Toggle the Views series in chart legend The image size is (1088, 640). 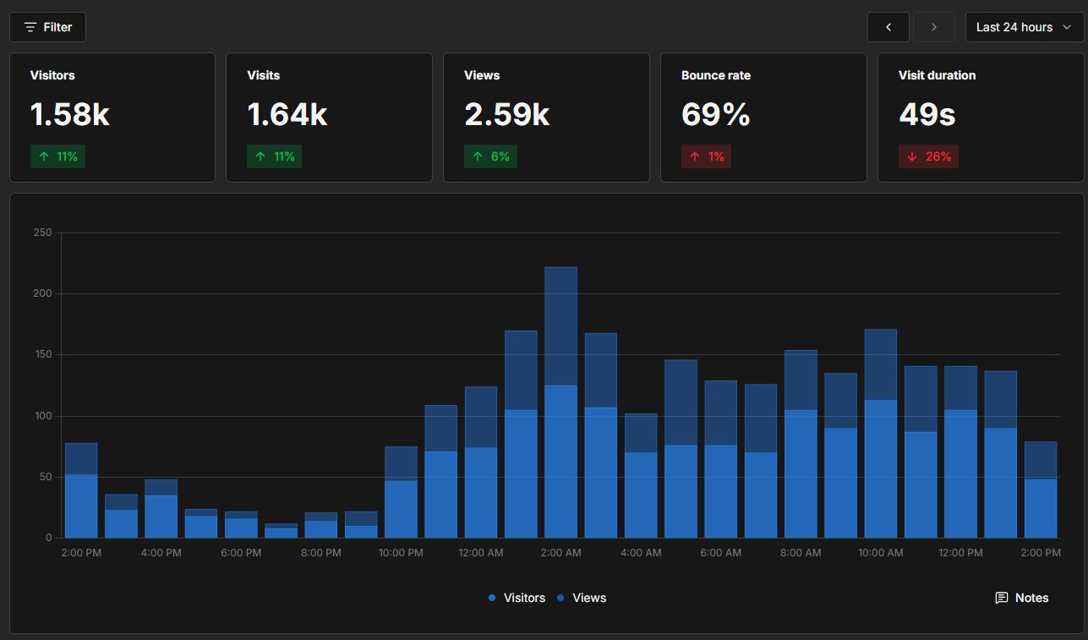click(x=582, y=598)
